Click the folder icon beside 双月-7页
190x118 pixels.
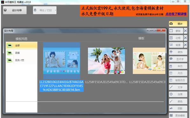10,60
